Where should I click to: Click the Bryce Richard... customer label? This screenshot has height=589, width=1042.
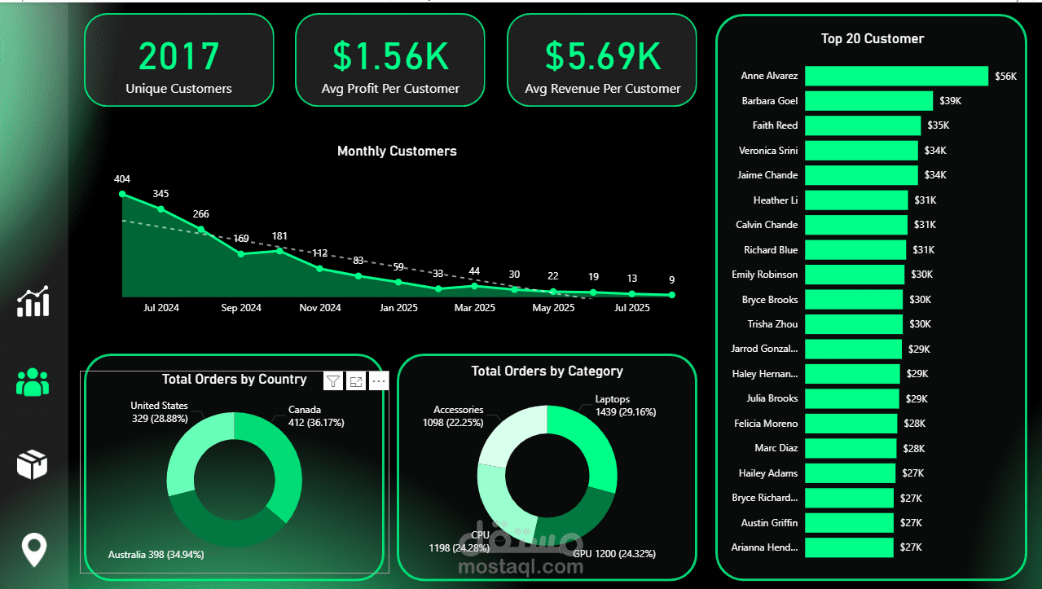(x=765, y=498)
